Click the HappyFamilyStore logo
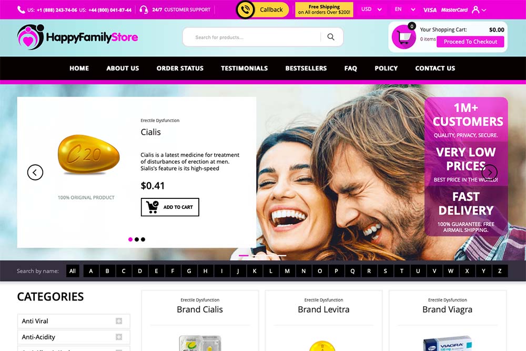This screenshot has height=351, width=526. pyautogui.click(x=77, y=37)
